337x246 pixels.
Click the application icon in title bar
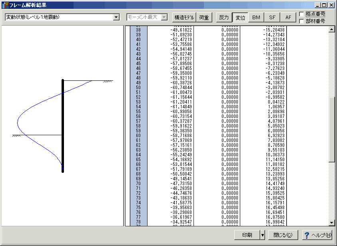(5, 5)
